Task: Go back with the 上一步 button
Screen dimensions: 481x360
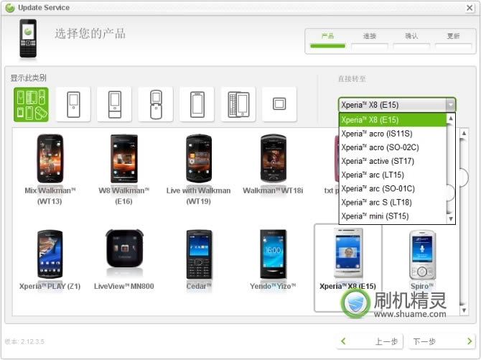Action: 367,341
